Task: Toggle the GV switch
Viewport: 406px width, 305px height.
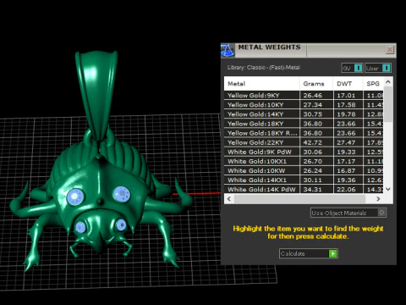Action: [352, 68]
